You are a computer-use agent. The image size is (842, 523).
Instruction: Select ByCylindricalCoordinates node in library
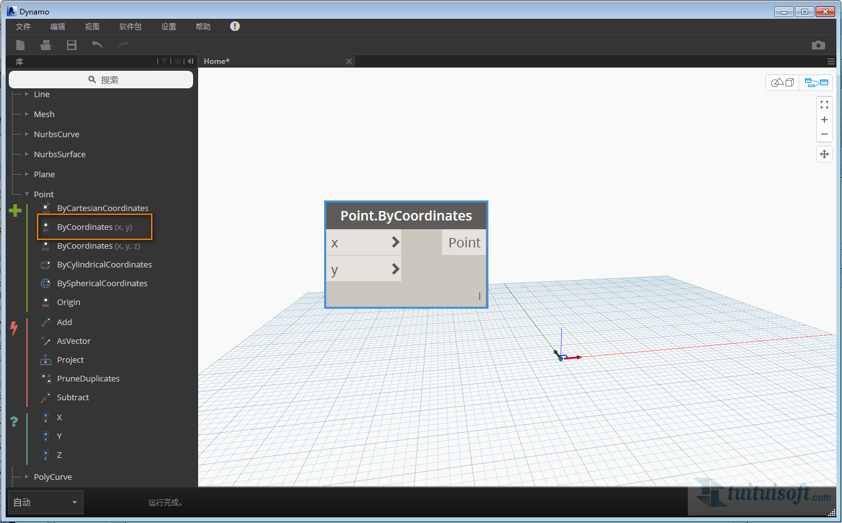(104, 264)
